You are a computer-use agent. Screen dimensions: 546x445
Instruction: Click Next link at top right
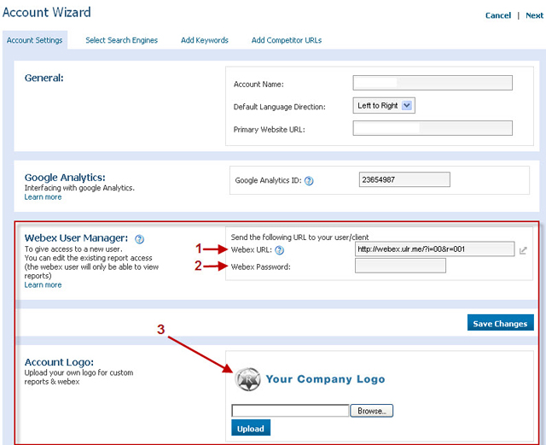(x=534, y=15)
